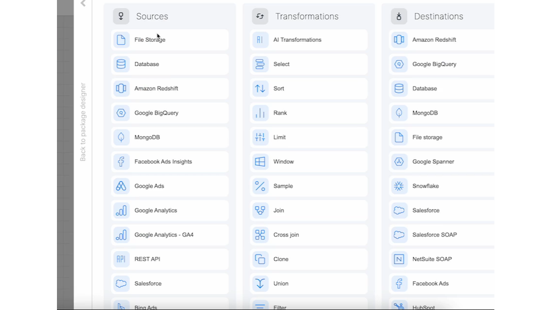
Task: Select the MongoDB source icon
Action: coord(121,138)
